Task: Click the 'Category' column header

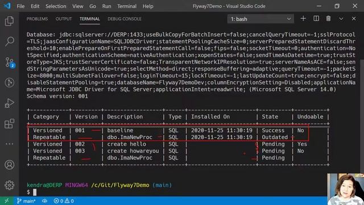Action: coord(46,117)
